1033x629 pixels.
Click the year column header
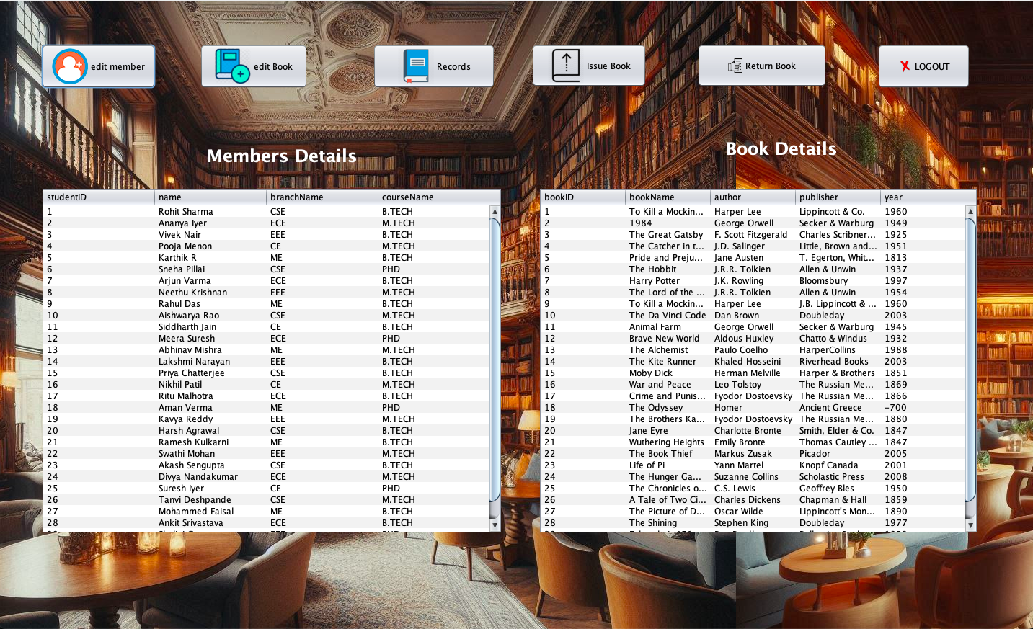point(923,197)
